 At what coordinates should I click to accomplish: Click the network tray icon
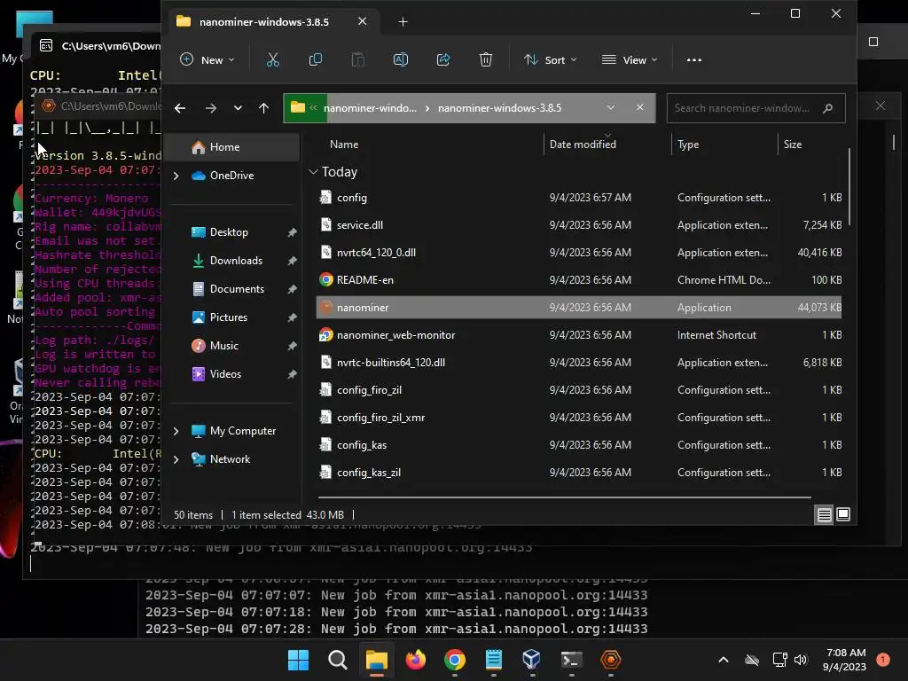(779, 660)
